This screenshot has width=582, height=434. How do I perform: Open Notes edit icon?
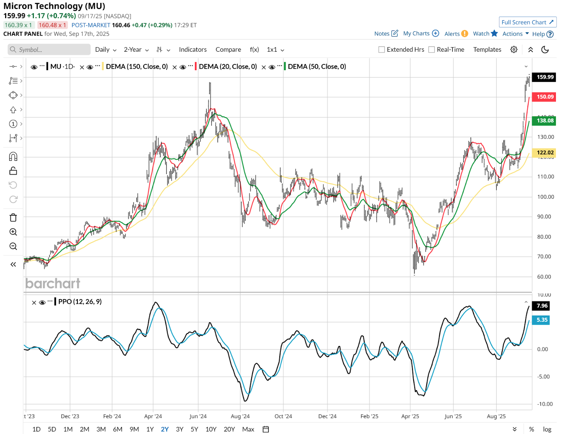point(395,33)
